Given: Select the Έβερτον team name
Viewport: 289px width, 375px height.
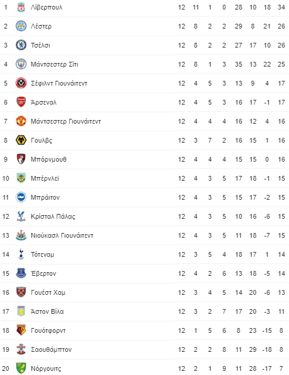Looking at the screenshot, I should pos(43,273).
